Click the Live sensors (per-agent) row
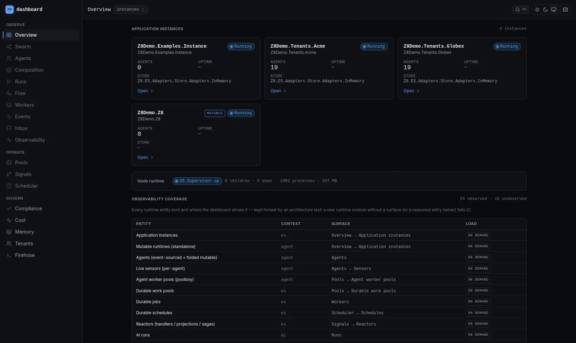This screenshot has width=576, height=343. tap(329, 269)
